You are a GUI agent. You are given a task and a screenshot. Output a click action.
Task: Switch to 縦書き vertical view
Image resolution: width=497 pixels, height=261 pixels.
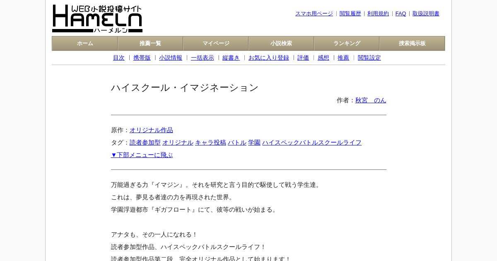(231, 58)
